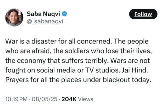
Task: Click the @_sabanaqvi handle
Action: pos(45,22)
